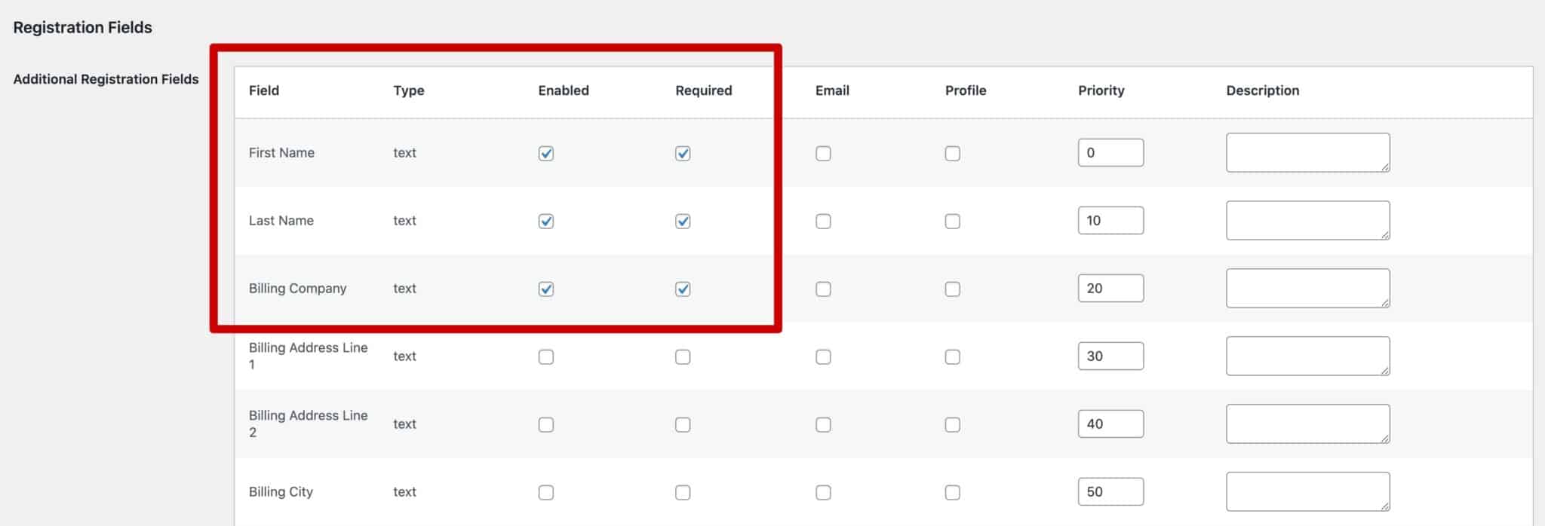Click the First Name priority input
This screenshot has width=1545, height=526.
(x=1110, y=151)
